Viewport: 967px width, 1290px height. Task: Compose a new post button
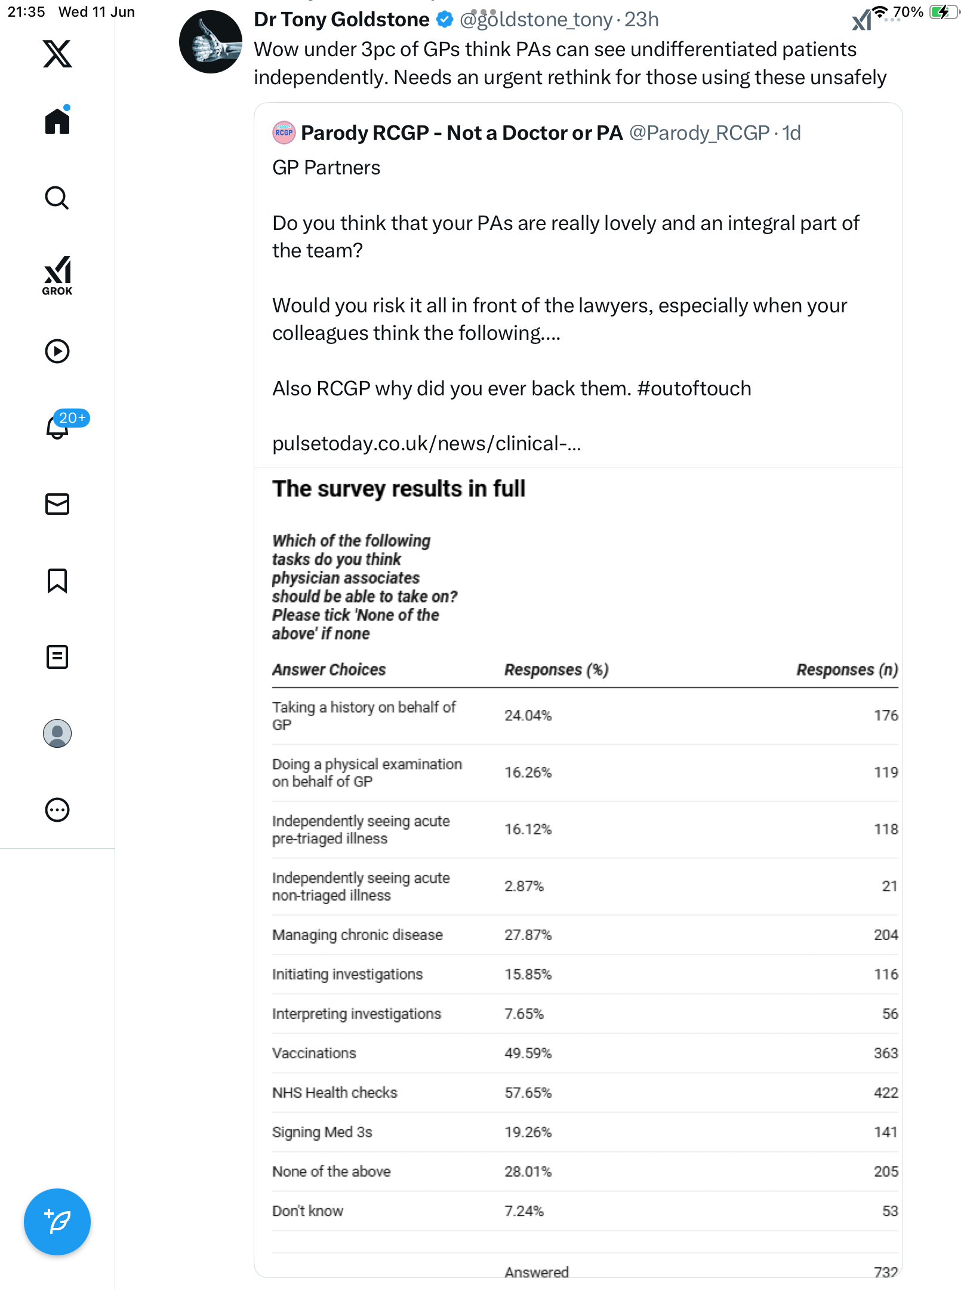[x=57, y=1222]
